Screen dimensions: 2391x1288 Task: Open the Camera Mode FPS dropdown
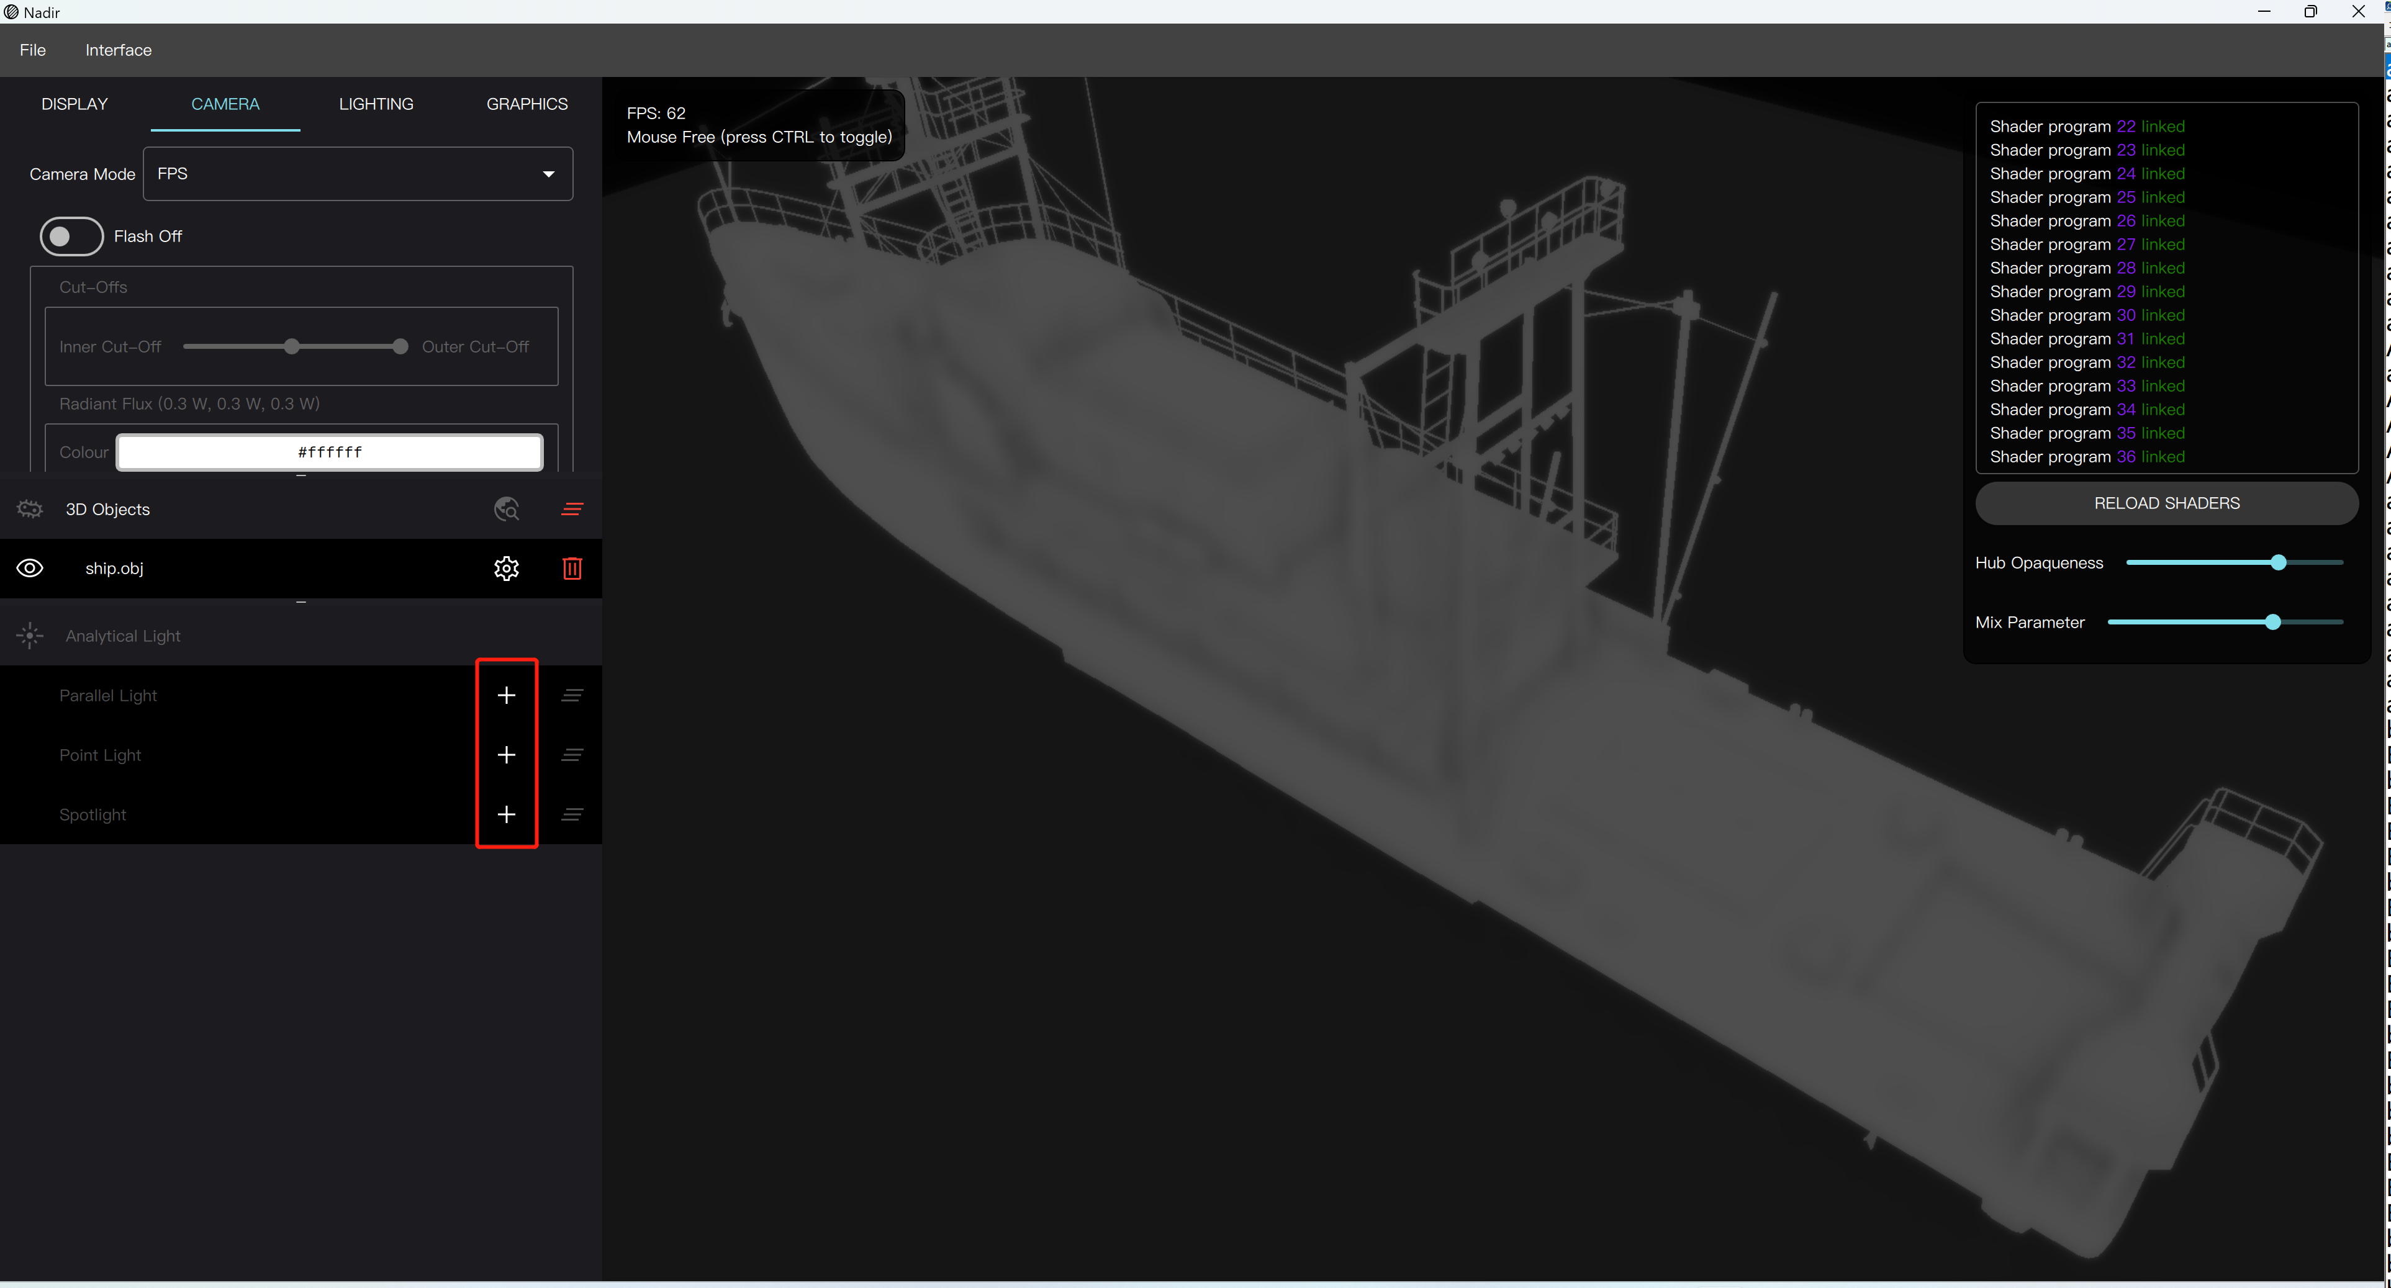point(358,174)
